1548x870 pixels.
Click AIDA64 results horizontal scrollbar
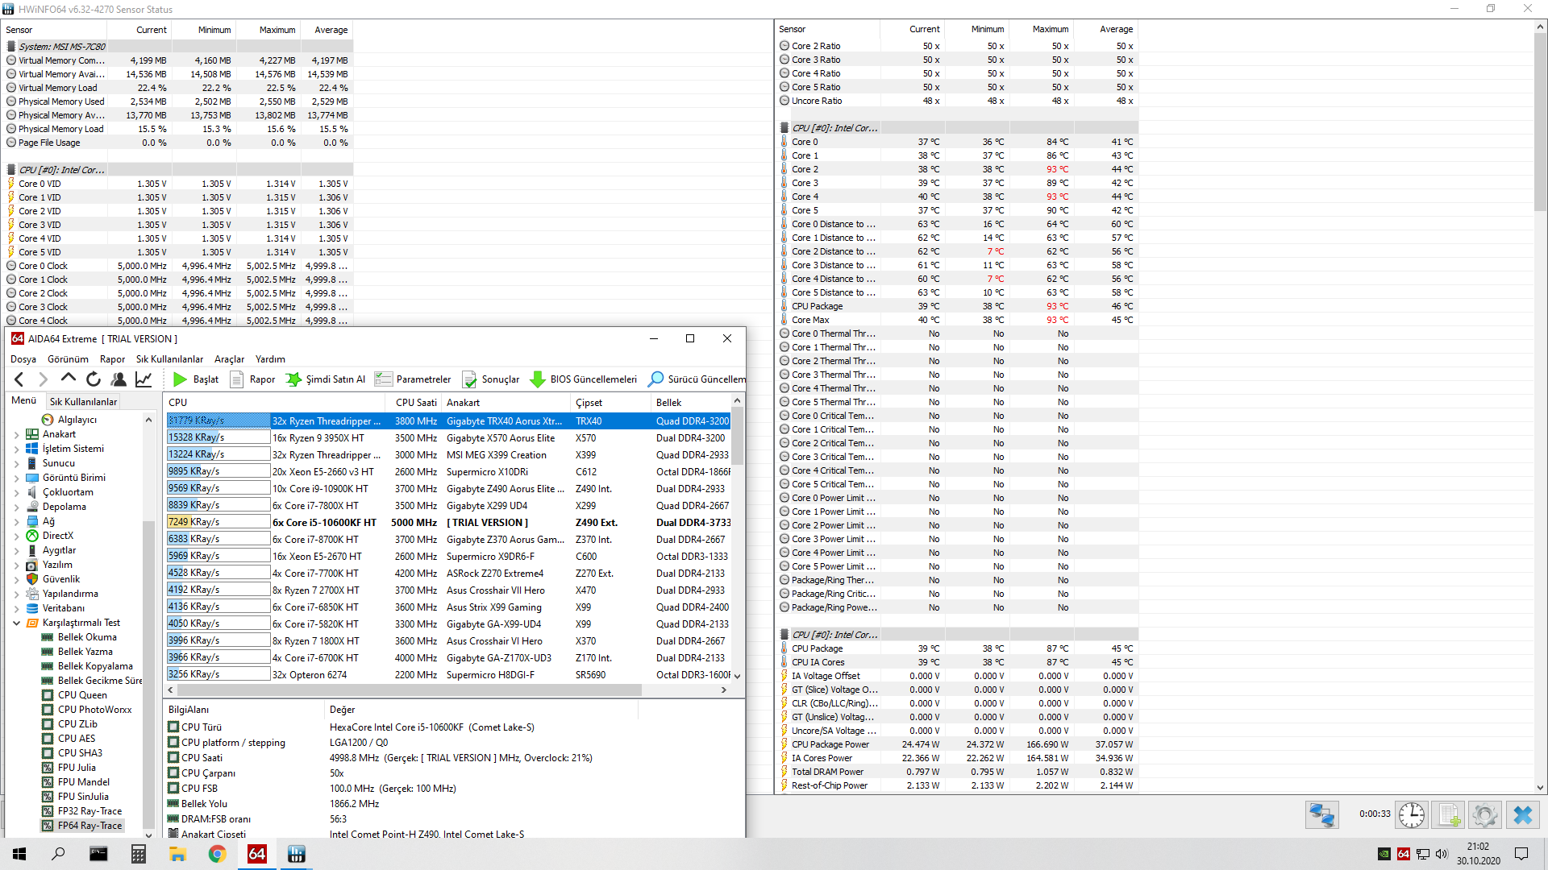coord(409,690)
